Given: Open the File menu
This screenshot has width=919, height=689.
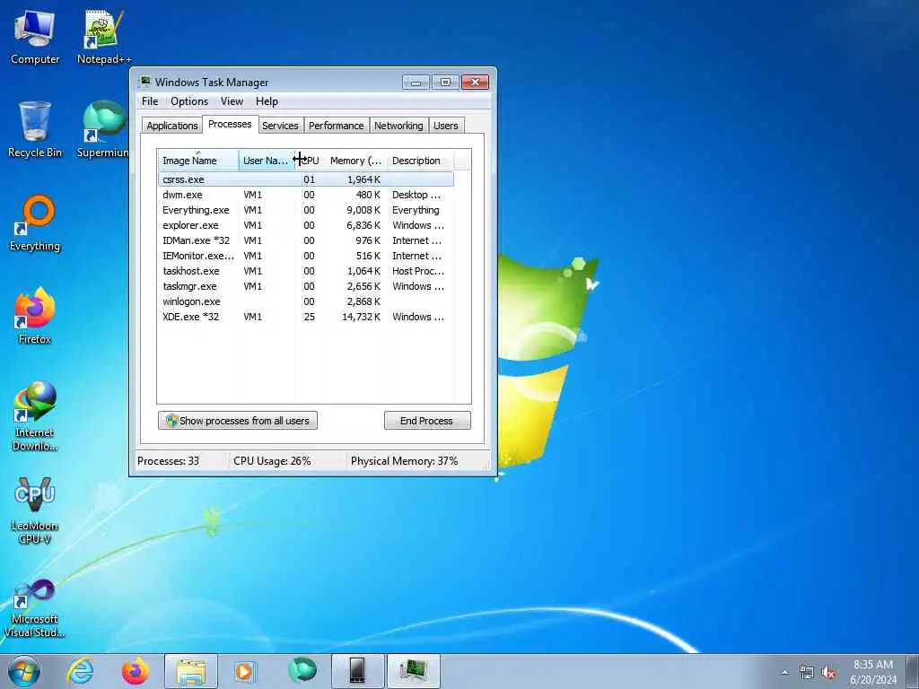Looking at the screenshot, I should [x=150, y=101].
